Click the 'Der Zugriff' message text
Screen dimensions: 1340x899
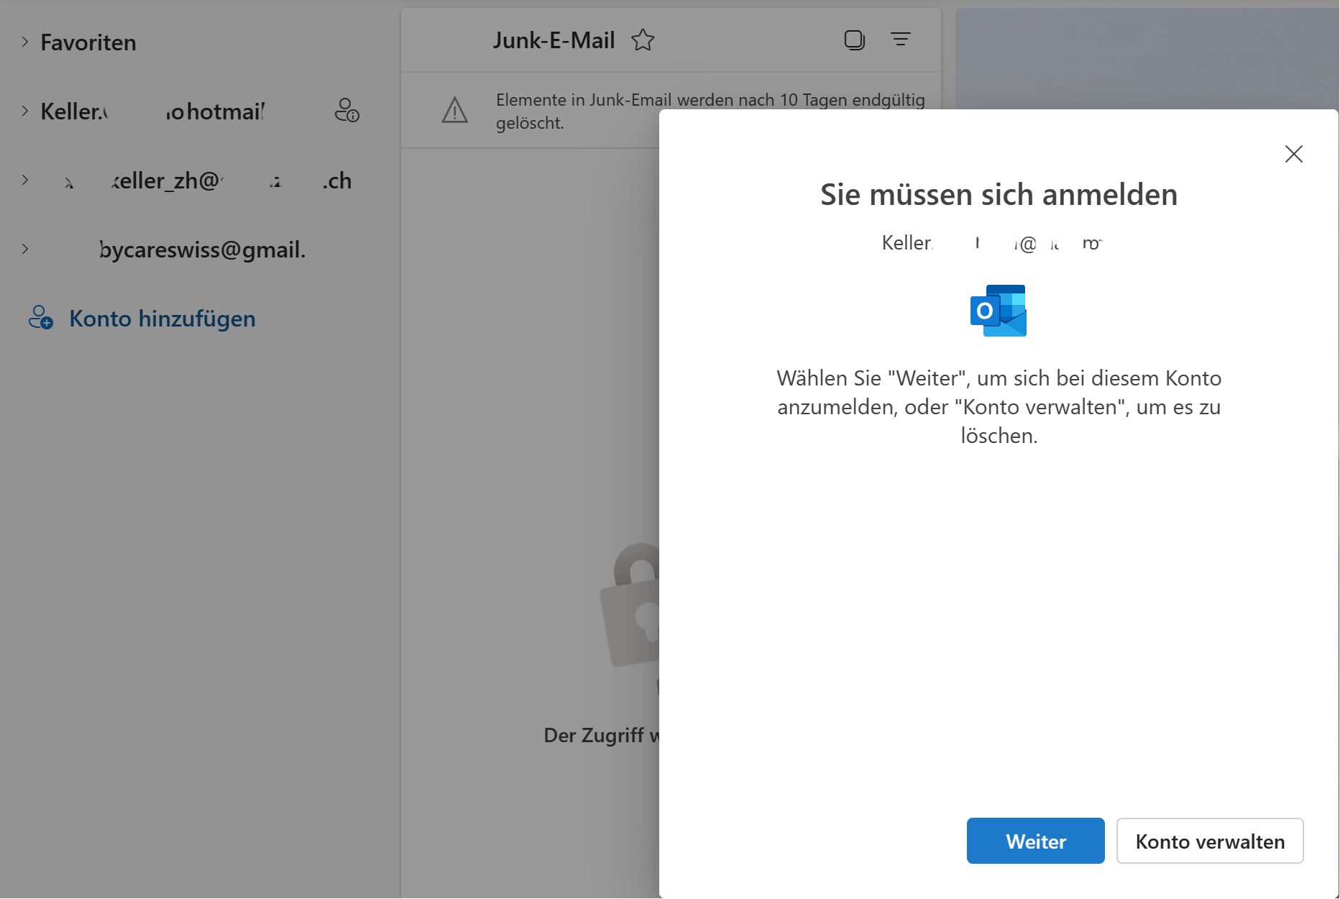[602, 735]
